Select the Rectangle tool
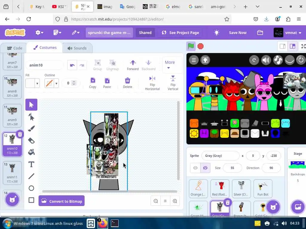Image resolution: width=306 pixels, height=229 pixels. tap(31, 200)
